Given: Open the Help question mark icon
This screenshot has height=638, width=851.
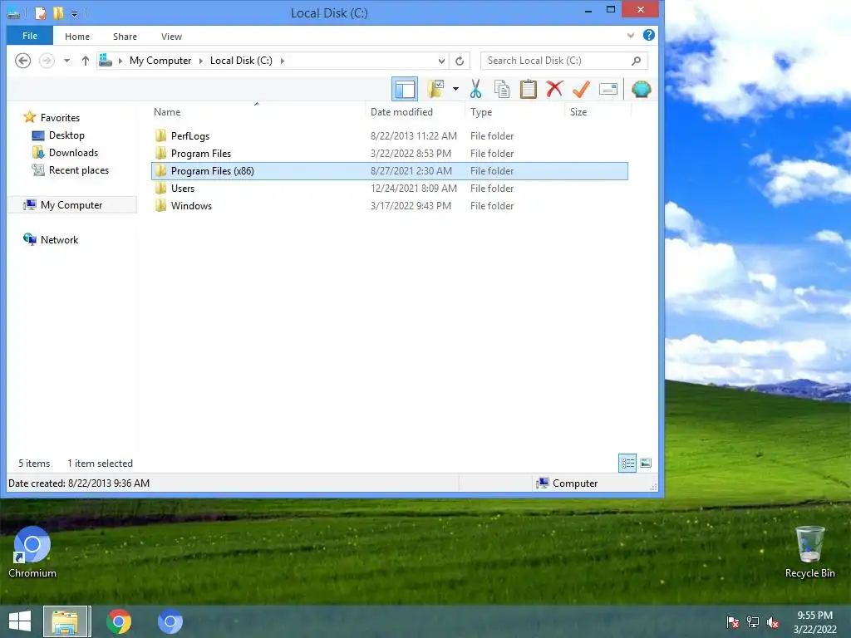Looking at the screenshot, I should click(x=648, y=35).
